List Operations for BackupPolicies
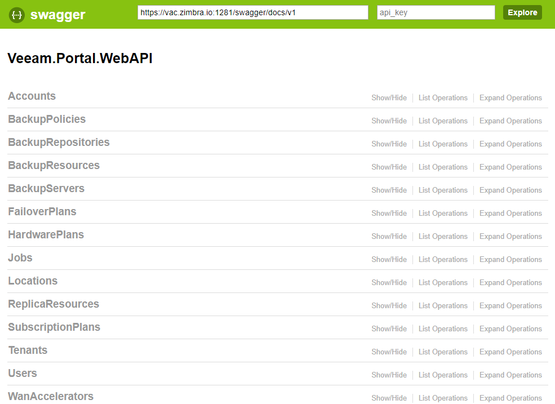 [443, 121]
